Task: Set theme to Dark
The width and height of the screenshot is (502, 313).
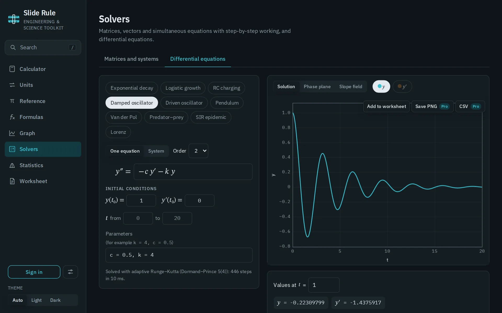Action: [x=55, y=300]
